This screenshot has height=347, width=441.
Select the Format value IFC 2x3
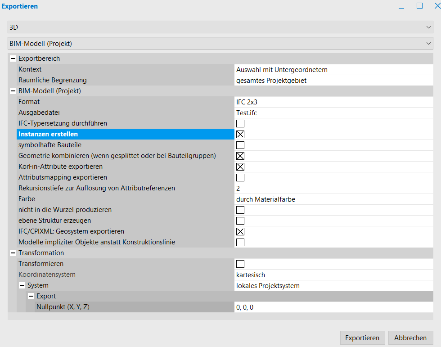tap(333, 102)
